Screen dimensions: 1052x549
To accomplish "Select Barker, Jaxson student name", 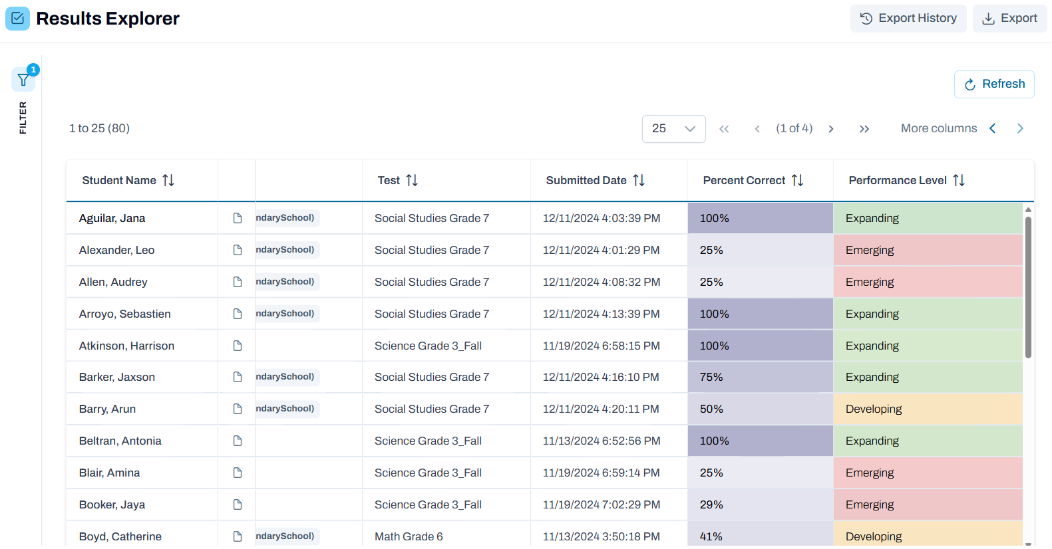I will point(117,377).
